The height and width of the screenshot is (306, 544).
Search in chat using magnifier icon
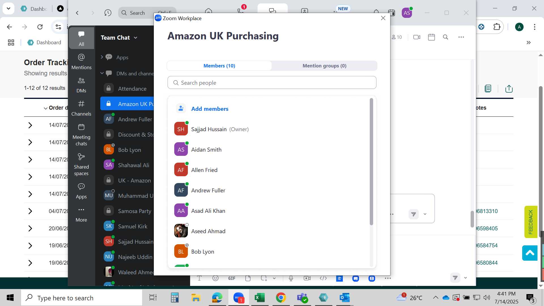[445, 37]
